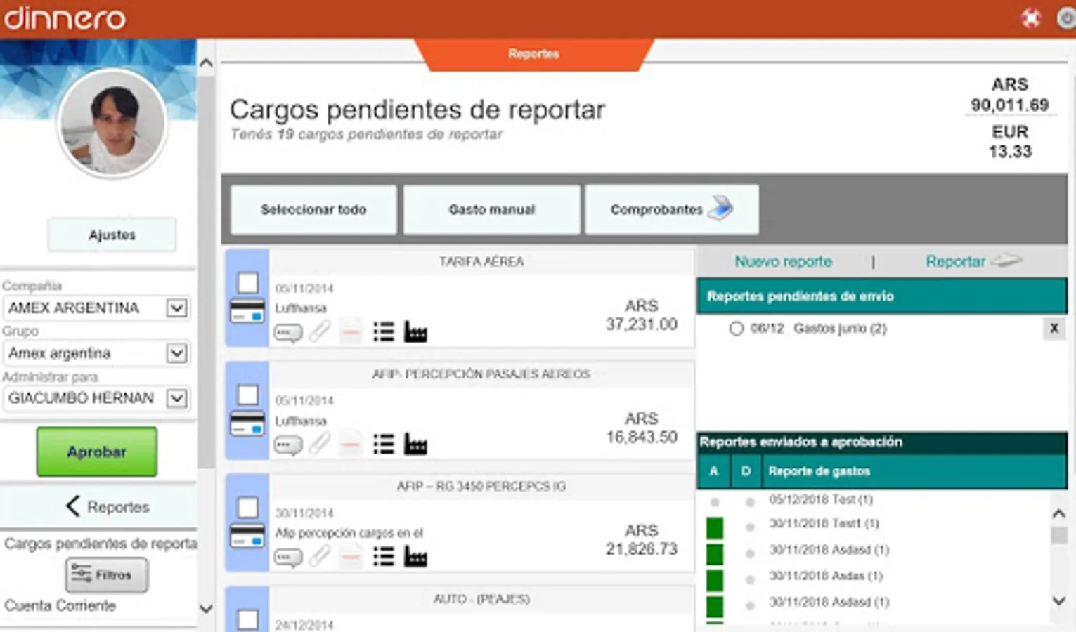The width and height of the screenshot is (1076, 632).
Task: Click the green Aprobar button
Action: click(x=97, y=452)
